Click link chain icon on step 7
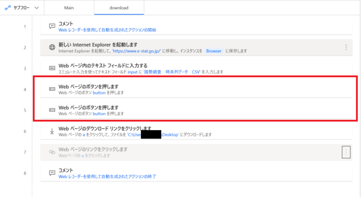 click(52, 152)
